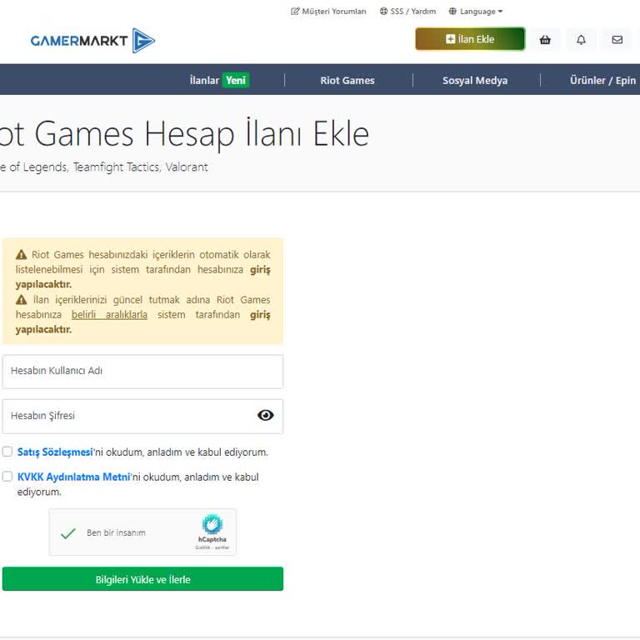Viewport: 640px width, 640px height.
Task: Open Müşteri Yorumları link
Action: (x=328, y=12)
